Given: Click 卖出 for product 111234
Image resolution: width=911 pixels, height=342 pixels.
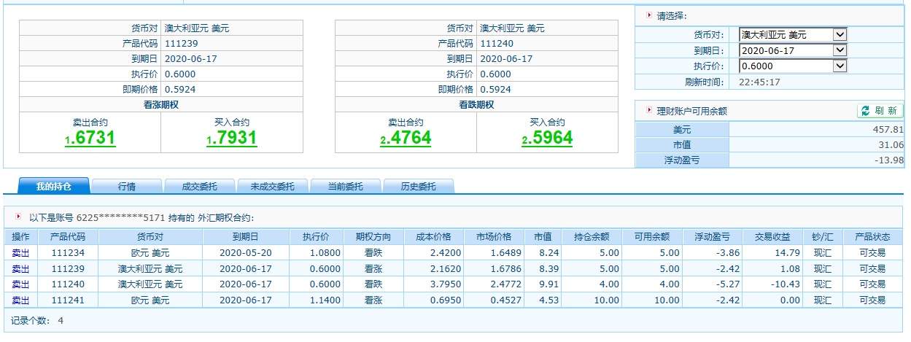Looking at the screenshot, I should pyautogui.click(x=21, y=253).
